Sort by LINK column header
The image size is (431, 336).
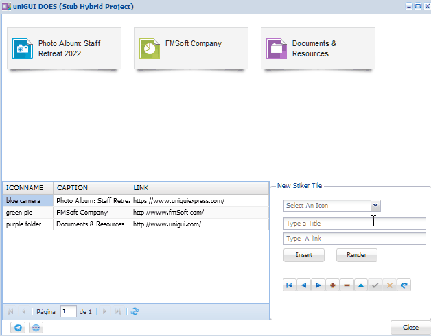200,188
